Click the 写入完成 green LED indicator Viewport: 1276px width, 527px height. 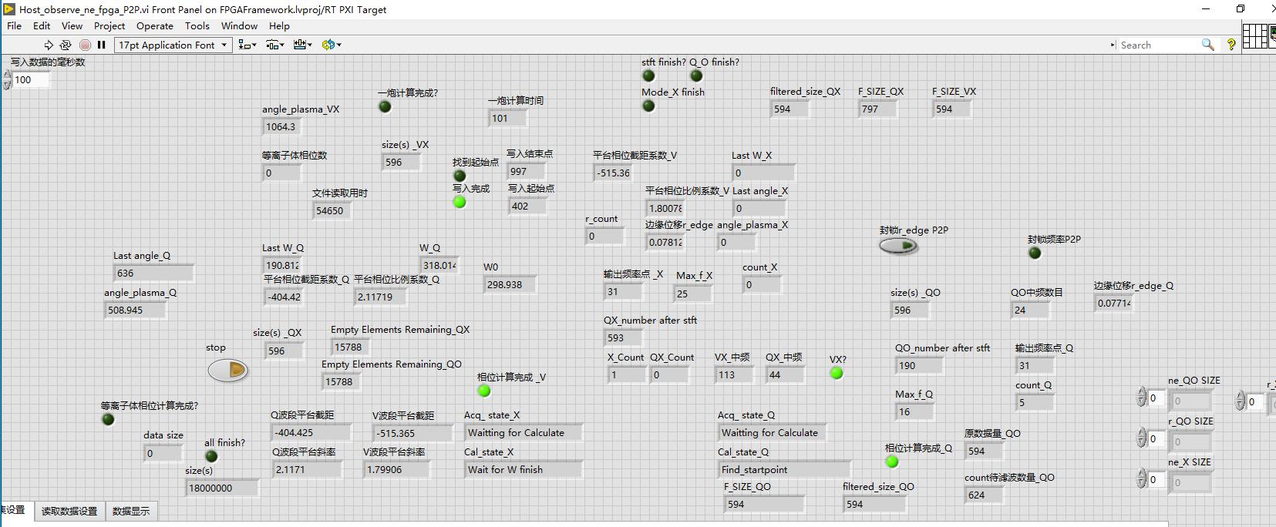point(460,203)
